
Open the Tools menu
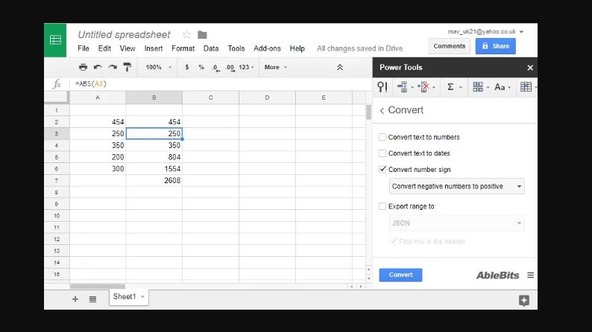[x=236, y=48]
